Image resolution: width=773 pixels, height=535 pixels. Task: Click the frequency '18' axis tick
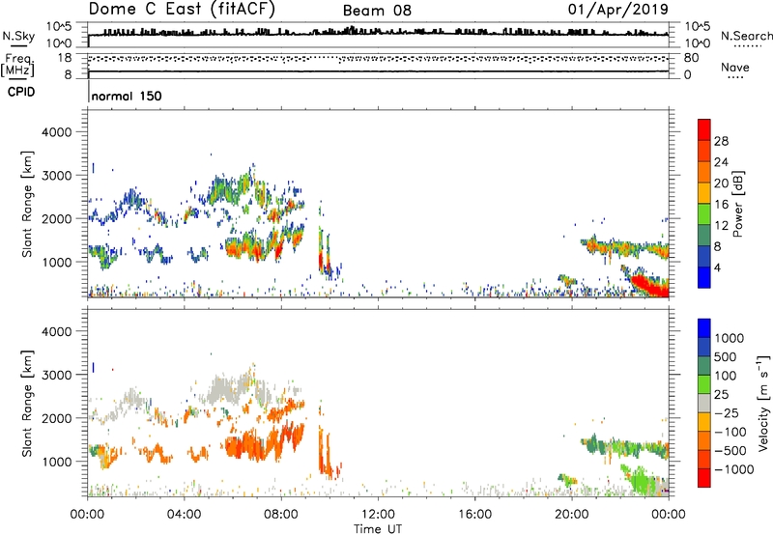65,58
